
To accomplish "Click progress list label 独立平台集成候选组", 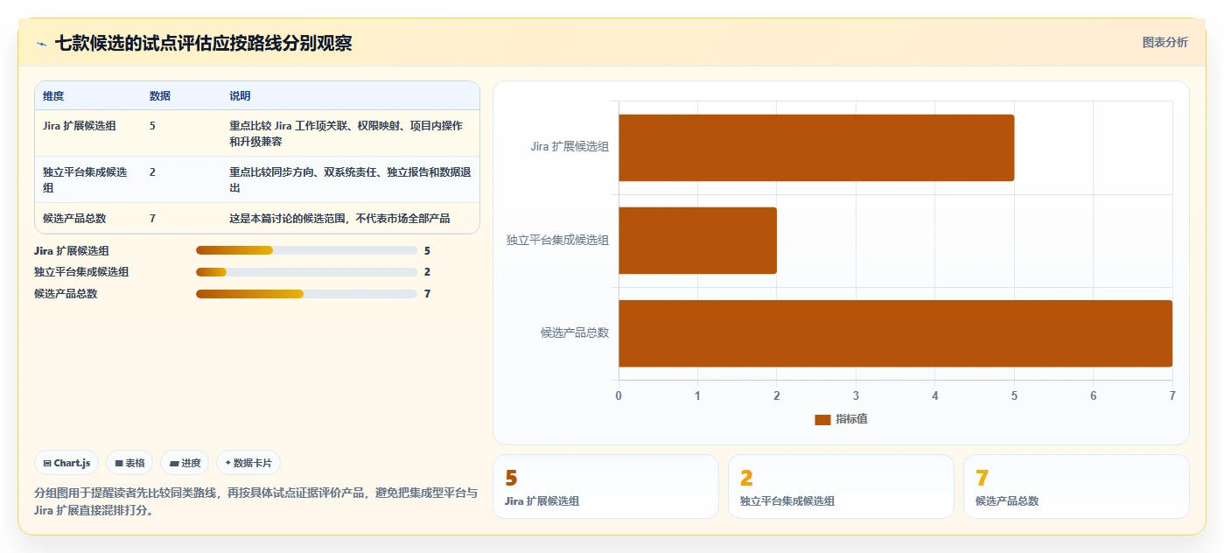I will 81,272.
